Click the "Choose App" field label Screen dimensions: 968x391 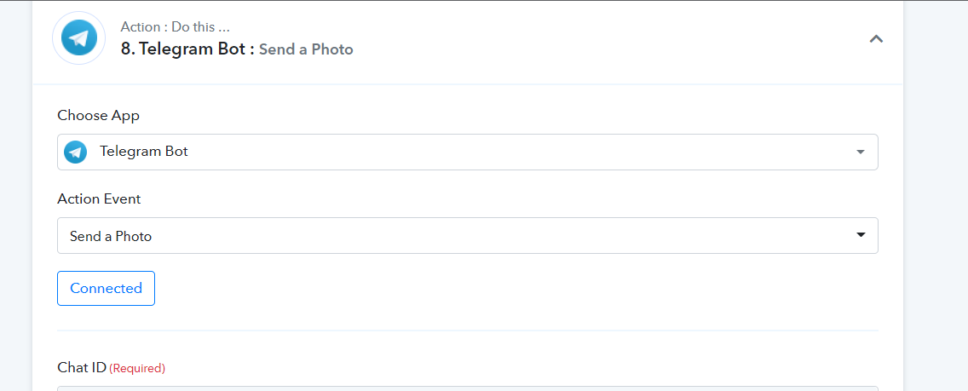pos(98,115)
